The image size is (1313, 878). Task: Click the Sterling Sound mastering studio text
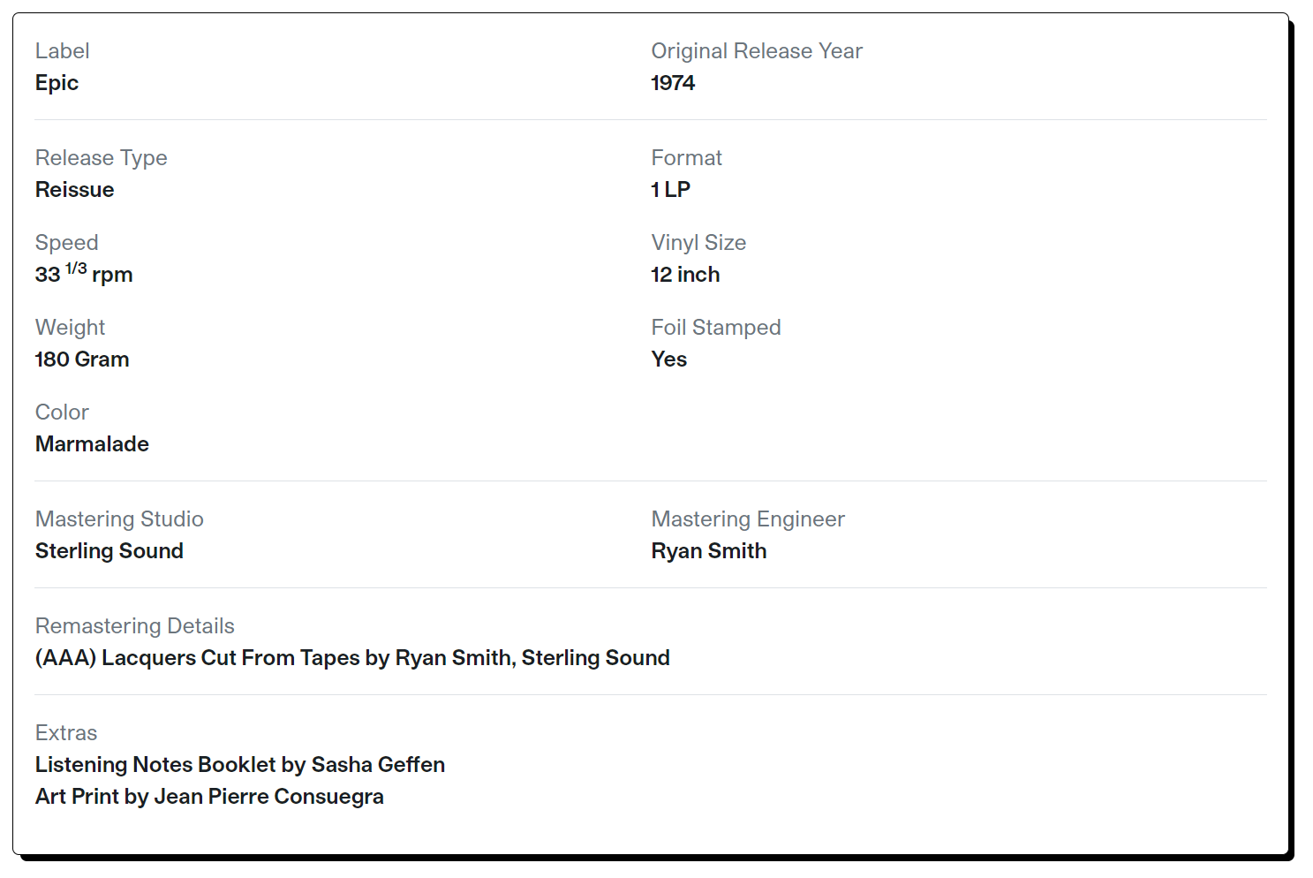point(109,551)
